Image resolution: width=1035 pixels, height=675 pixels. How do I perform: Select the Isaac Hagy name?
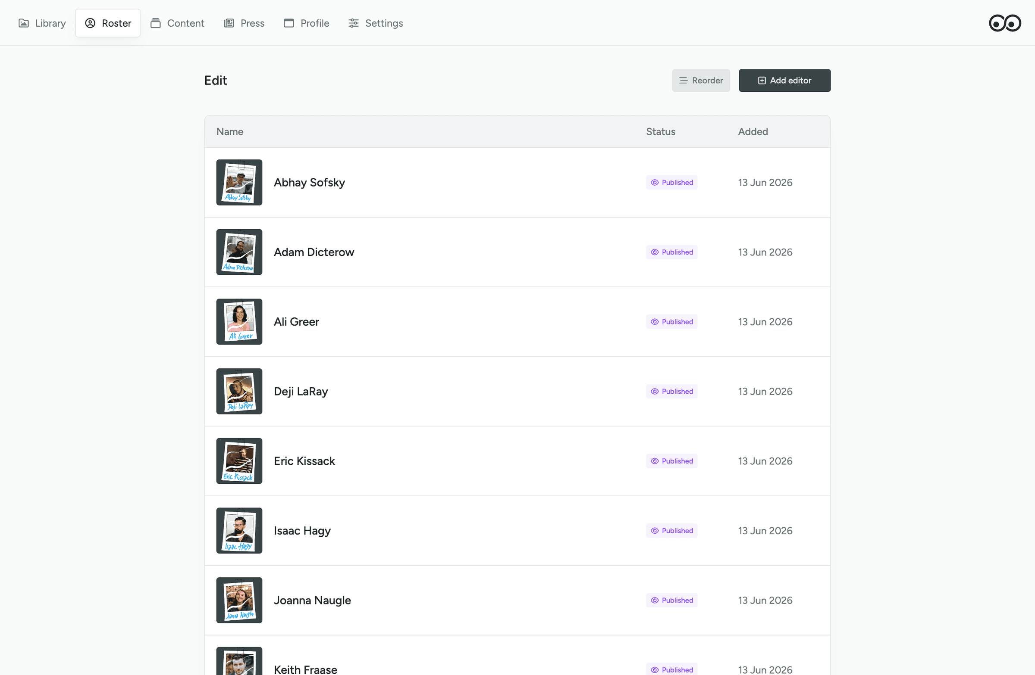(x=302, y=531)
